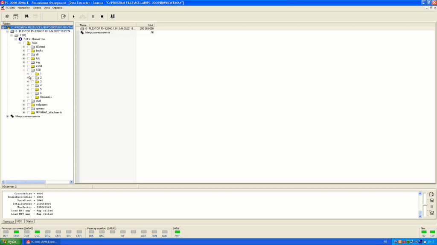Click the 12V power indicator
437x245 pixels.
(x=432, y=232)
